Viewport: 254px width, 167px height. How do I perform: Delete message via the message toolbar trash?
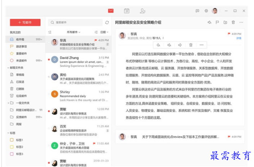(x=191, y=45)
